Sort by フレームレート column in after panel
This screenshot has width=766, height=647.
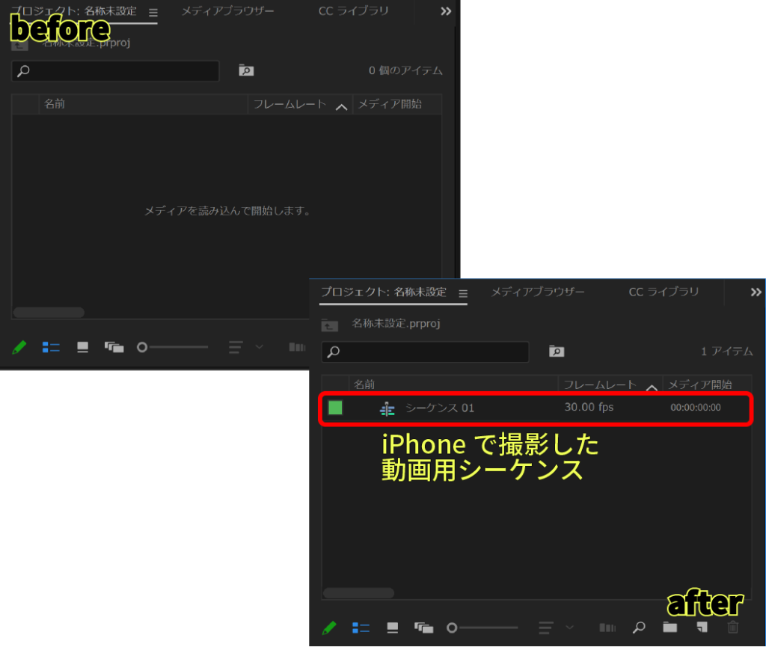[x=599, y=385]
